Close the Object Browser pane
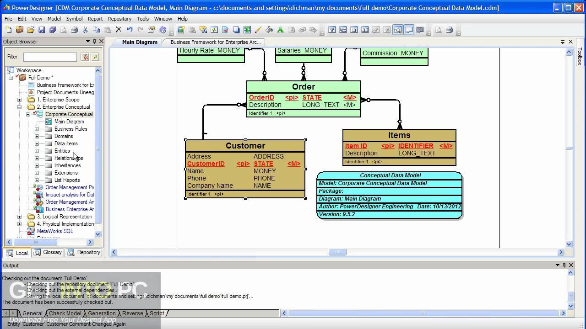This screenshot has height=329, width=586. (102, 41)
